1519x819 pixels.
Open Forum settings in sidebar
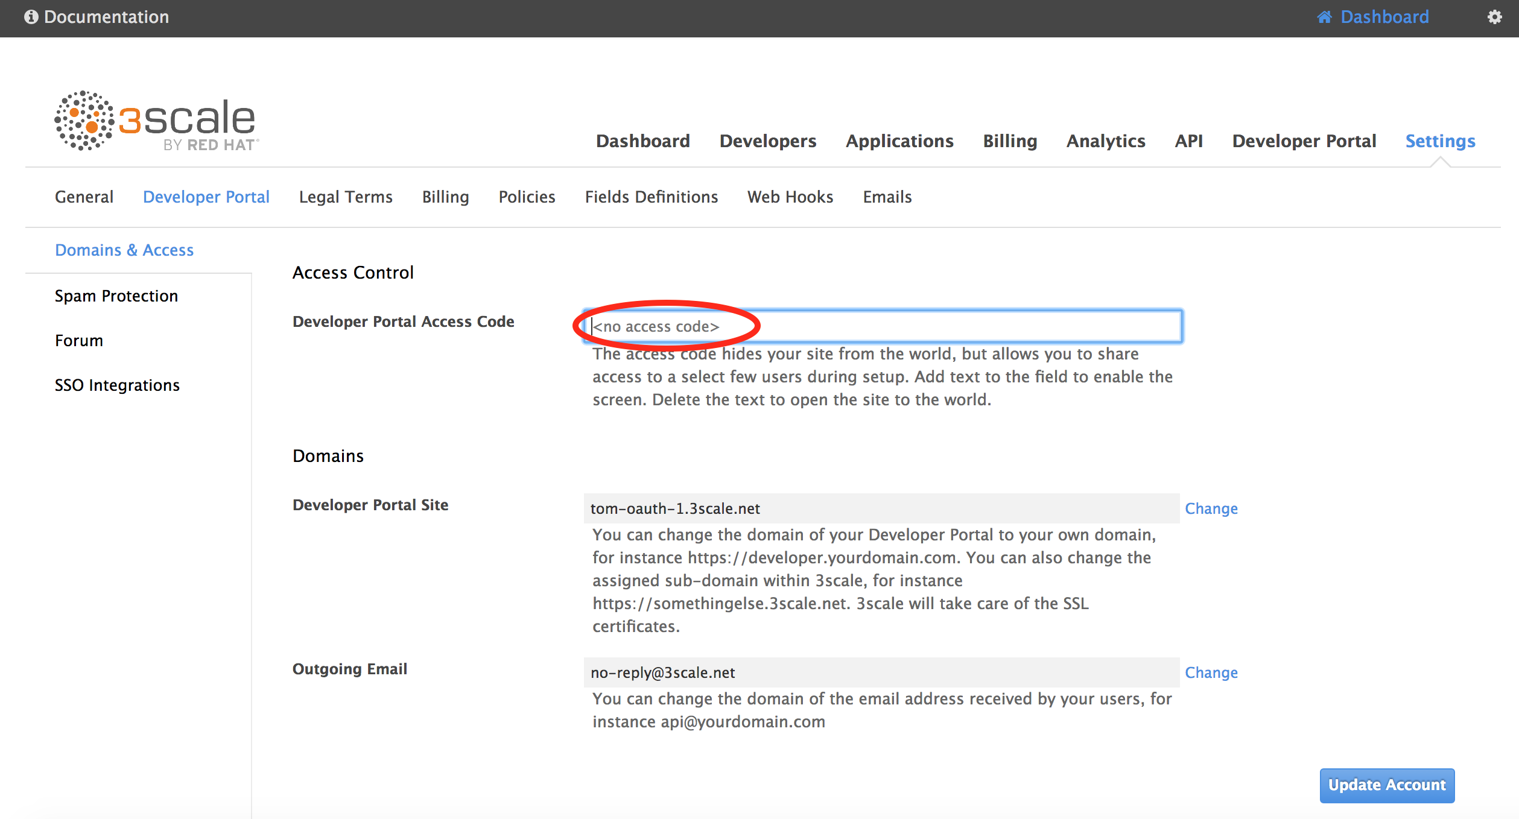pyautogui.click(x=79, y=341)
